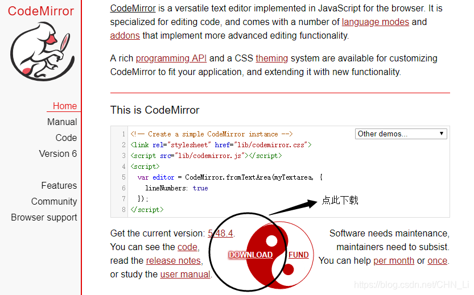The height and width of the screenshot is (295, 474).
Task: Click the This is CodeMirror heading
Action: [155, 110]
